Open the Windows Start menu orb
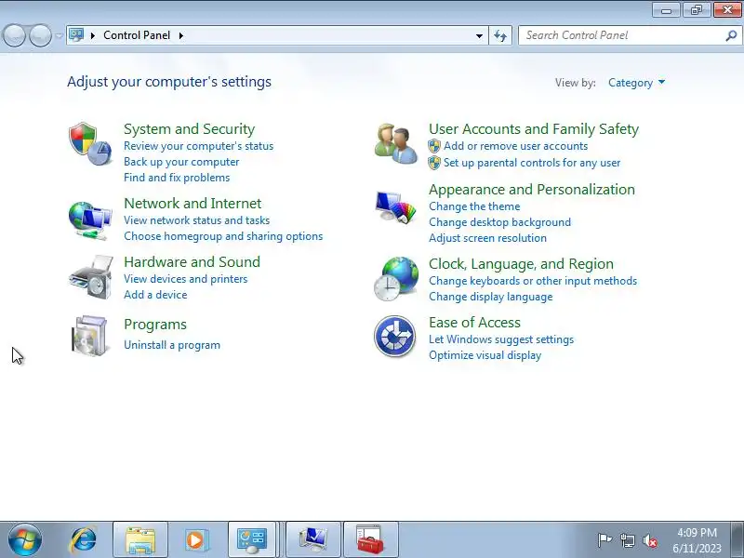Image resolution: width=744 pixels, height=558 pixels. coord(25,539)
